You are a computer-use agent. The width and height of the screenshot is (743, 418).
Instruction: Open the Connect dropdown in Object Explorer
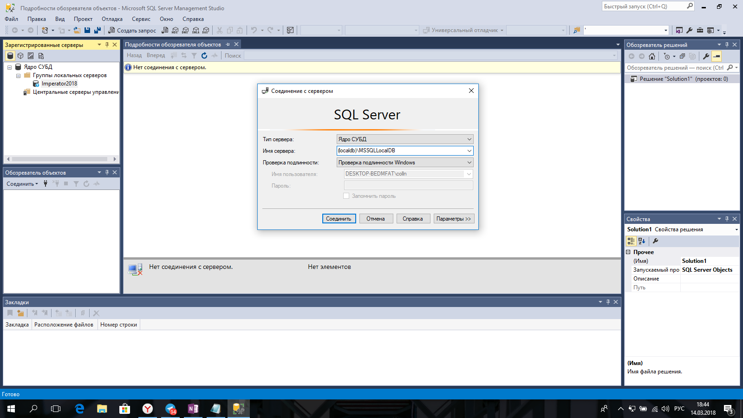point(22,184)
